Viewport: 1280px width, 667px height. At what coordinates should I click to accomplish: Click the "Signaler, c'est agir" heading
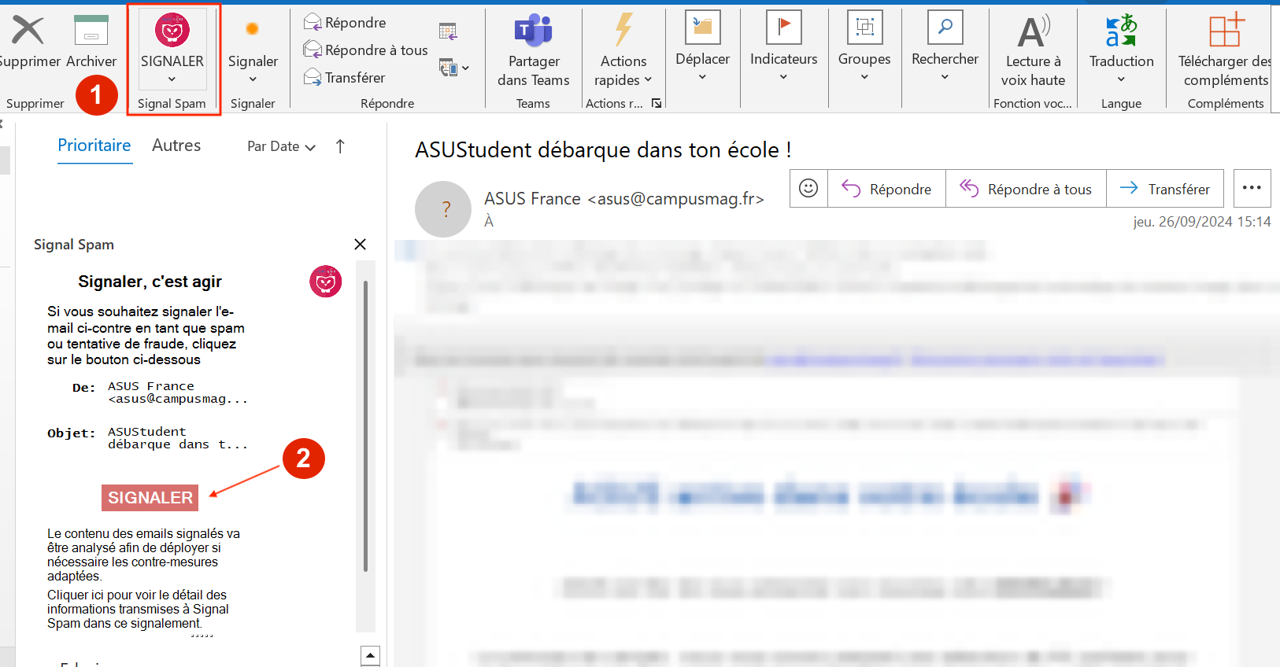pyautogui.click(x=150, y=282)
